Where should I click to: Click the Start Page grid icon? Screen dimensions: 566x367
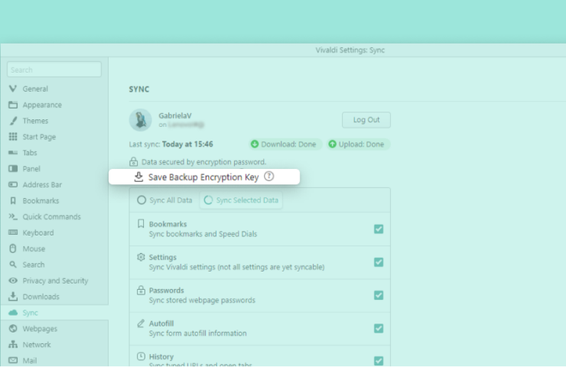pyautogui.click(x=13, y=136)
